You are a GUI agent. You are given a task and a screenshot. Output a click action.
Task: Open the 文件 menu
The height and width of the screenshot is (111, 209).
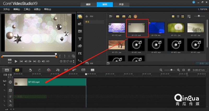(6, 9)
